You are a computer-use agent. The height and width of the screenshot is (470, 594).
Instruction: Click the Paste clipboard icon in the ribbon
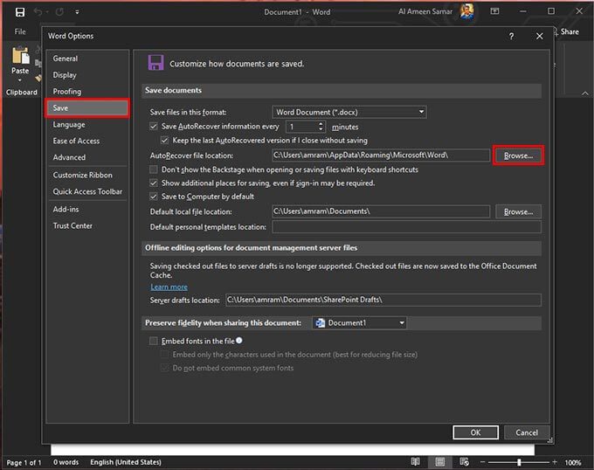20,55
